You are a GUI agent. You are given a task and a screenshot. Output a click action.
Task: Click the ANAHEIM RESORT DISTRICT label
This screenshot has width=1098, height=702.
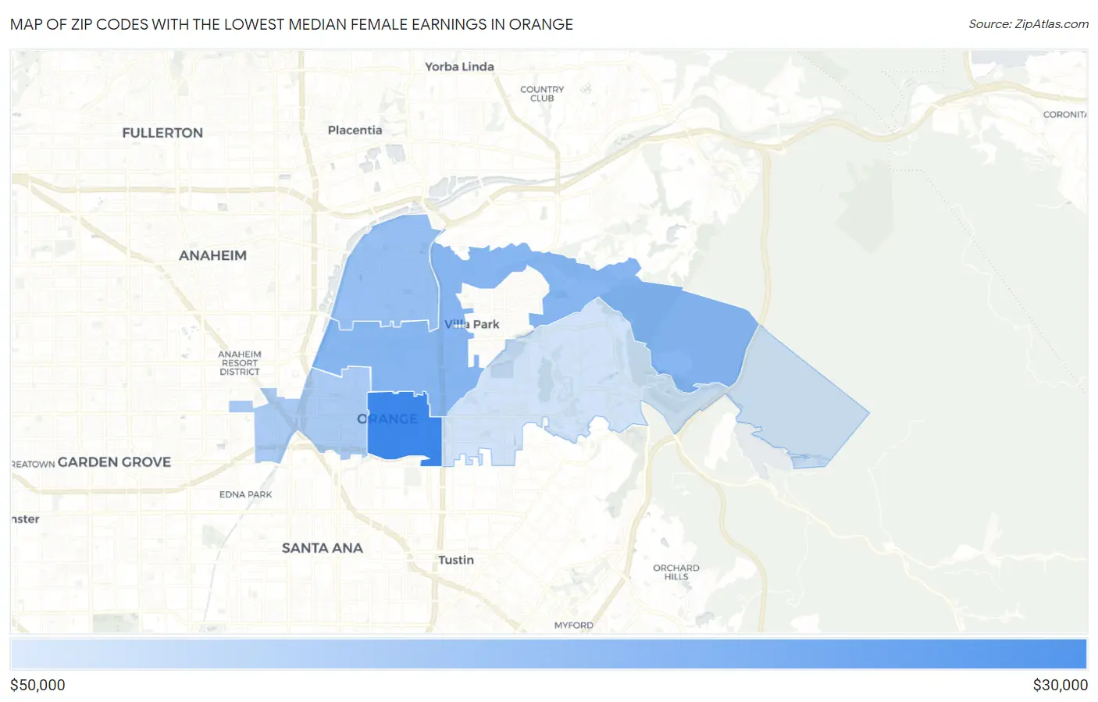[x=240, y=363]
